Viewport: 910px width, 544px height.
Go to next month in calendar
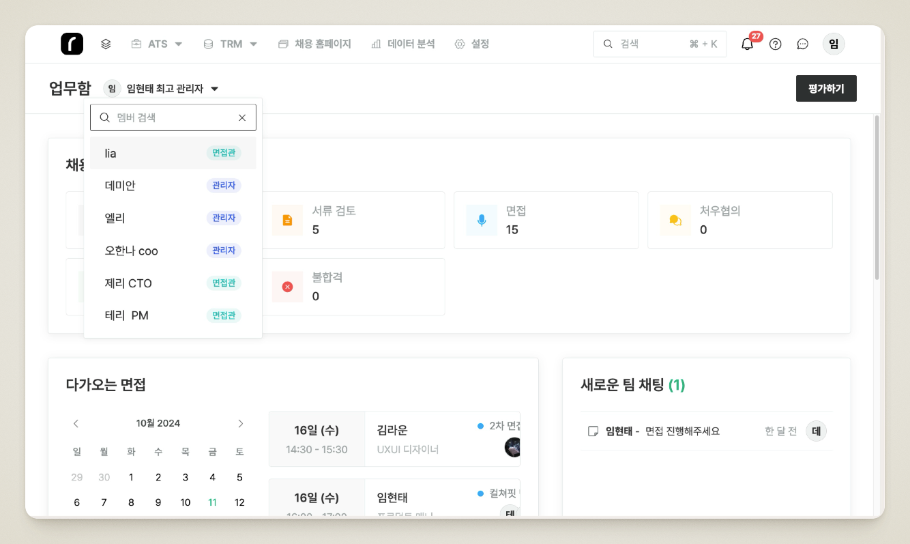click(x=240, y=423)
